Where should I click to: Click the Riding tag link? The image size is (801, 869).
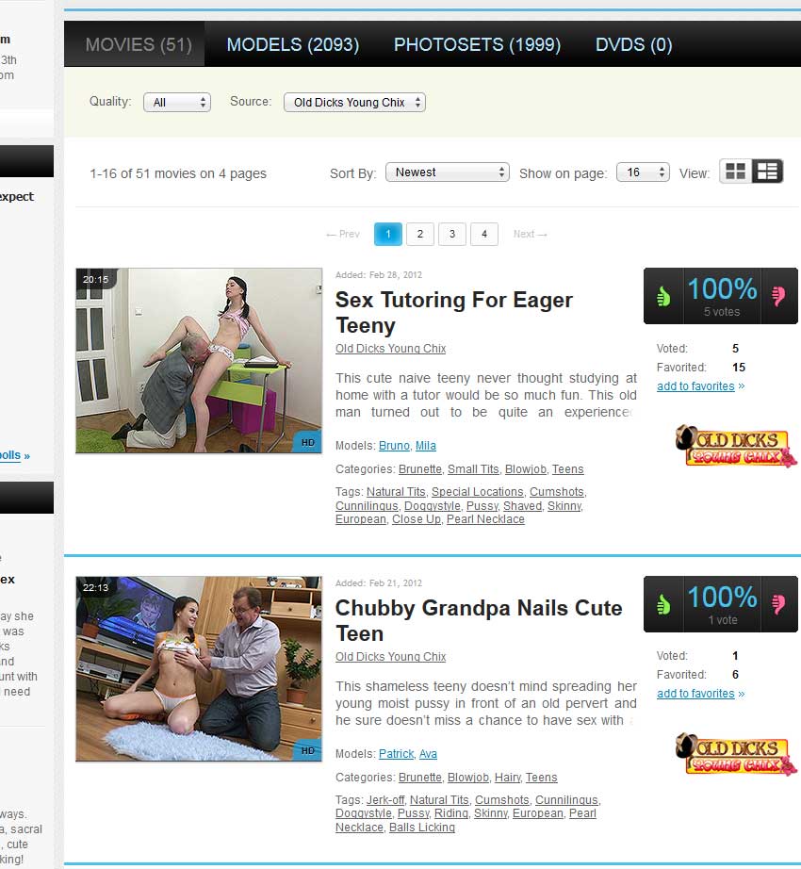450,813
